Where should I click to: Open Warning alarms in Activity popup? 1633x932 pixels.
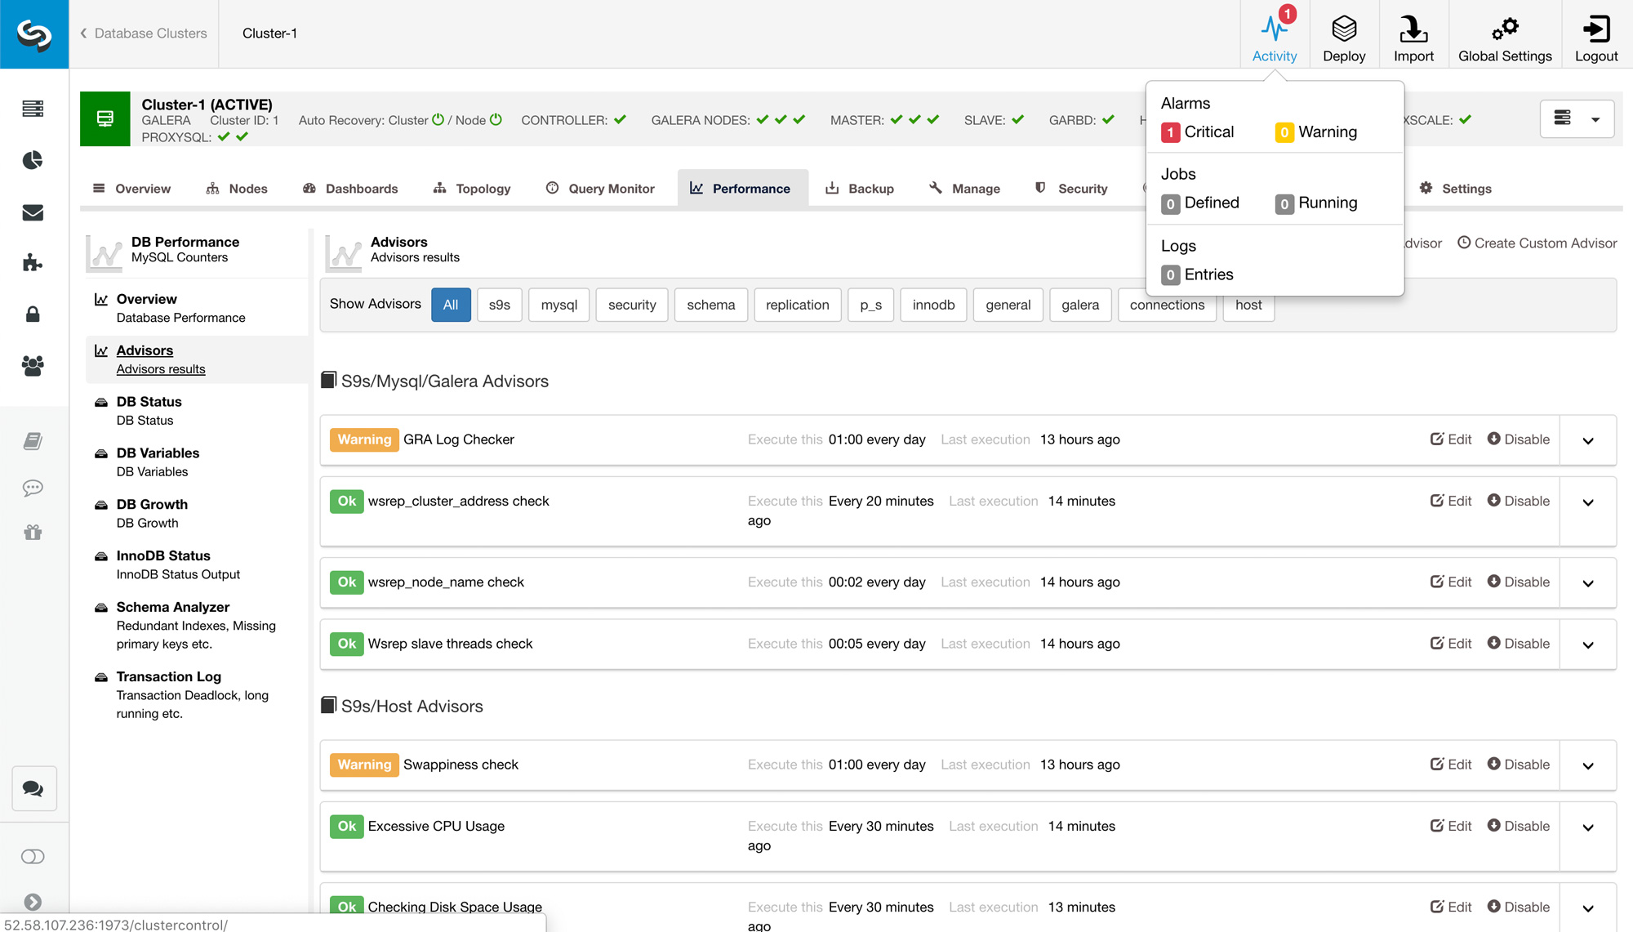[x=1316, y=132]
